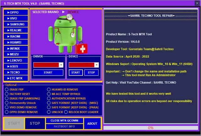Click the Product Name : S-Tech MTK Tool line

tap(129, 34)
